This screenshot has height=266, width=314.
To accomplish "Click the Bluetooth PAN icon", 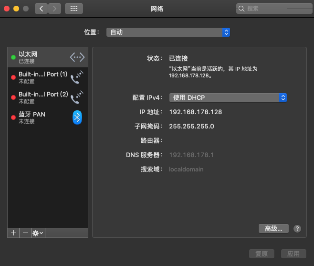I will click(x=77, y=117).
